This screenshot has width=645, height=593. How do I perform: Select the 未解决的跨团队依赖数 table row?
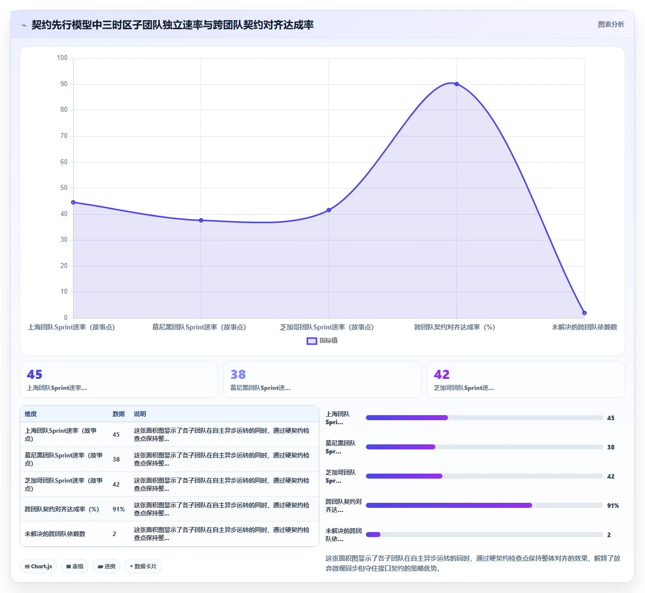click(169, 534)
